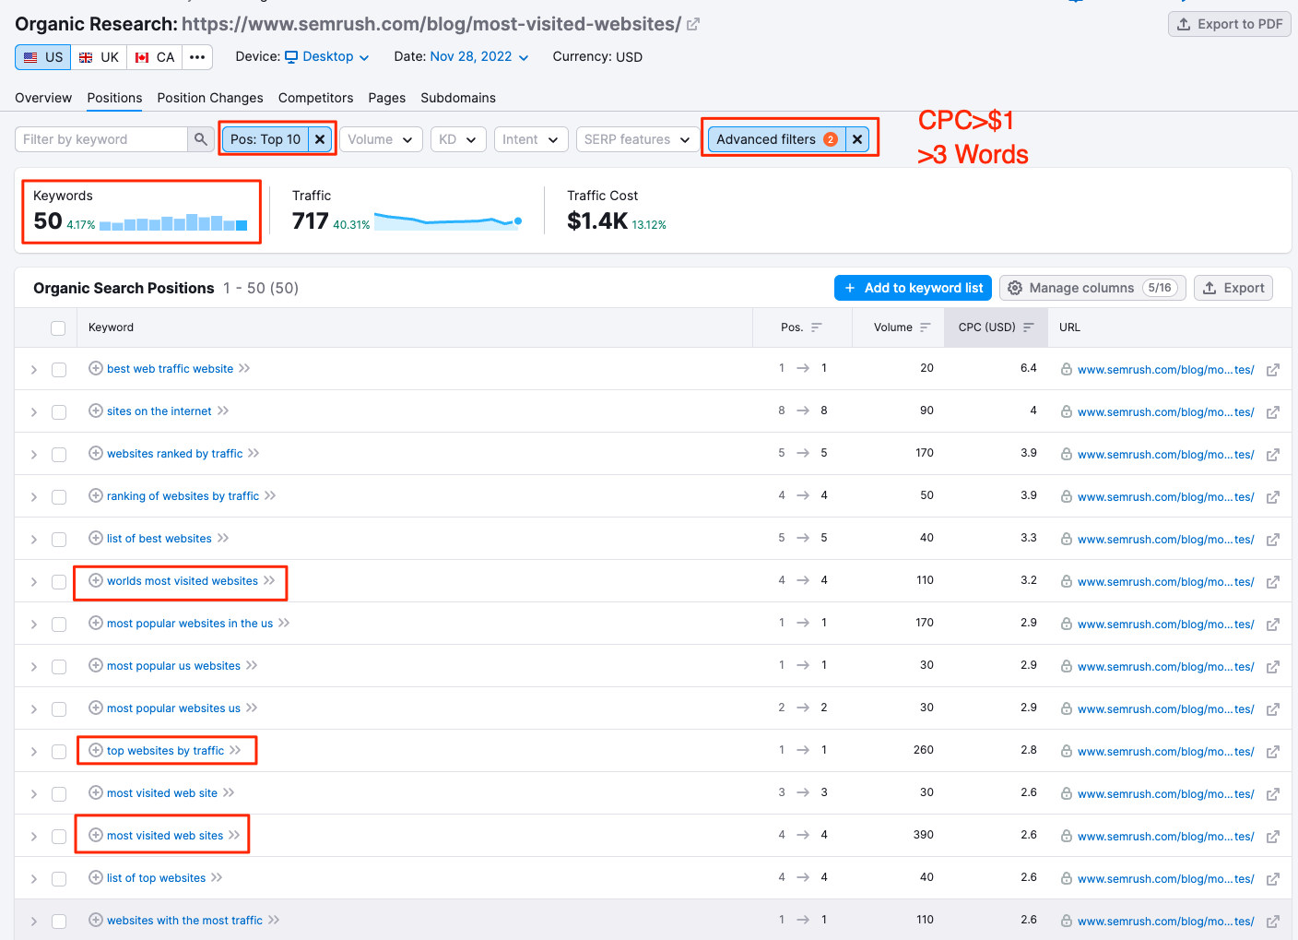
Task: Open keyword details arrows for 'list of top websites'
Action: click(217, 877)
